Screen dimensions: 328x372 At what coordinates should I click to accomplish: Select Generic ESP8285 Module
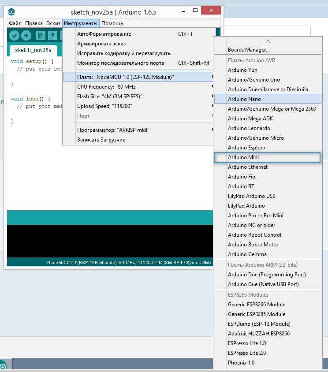(x=268, y=314)
